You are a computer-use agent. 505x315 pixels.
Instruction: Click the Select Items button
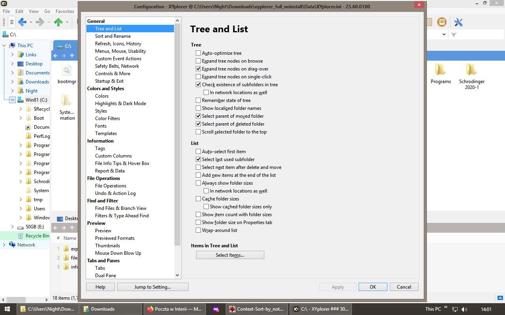(x=230, y=255)
